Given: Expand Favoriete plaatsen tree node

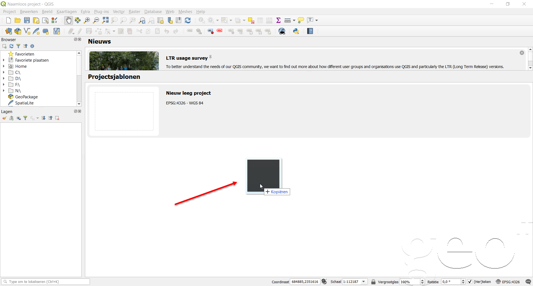Looking at the screenshot, I should (4, 60).
